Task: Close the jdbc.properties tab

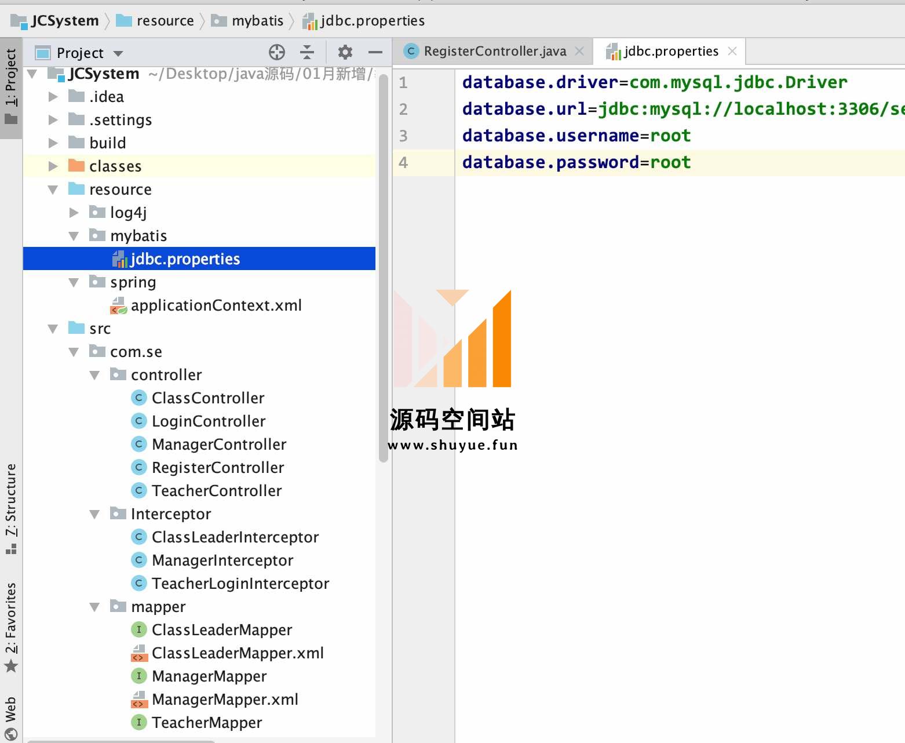Action: [732, 51]
